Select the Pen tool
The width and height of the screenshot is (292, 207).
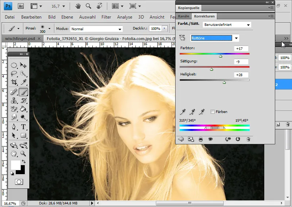[x=14, y=127]
